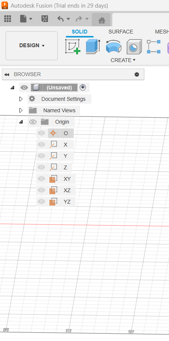Collapse the BROWSER panel with double arrows
This screenshot has width=169, height=341.
pyautogui.click(x=7, y=75)
